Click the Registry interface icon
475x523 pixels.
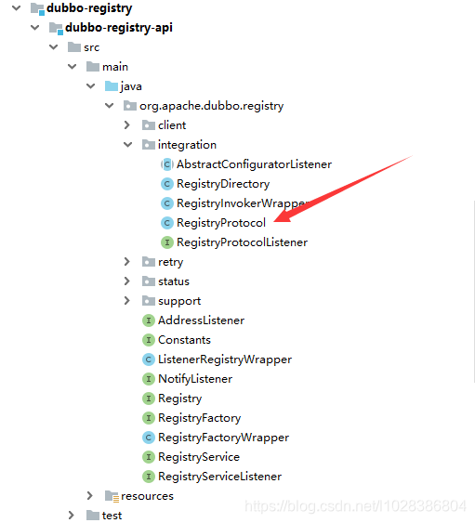click(149, 399)
